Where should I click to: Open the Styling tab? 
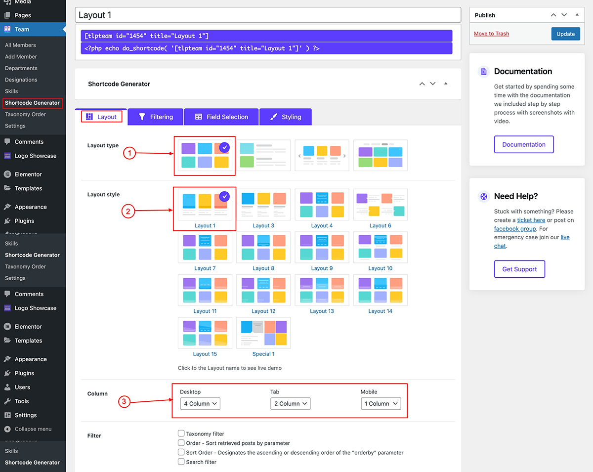tap(286, 117)
